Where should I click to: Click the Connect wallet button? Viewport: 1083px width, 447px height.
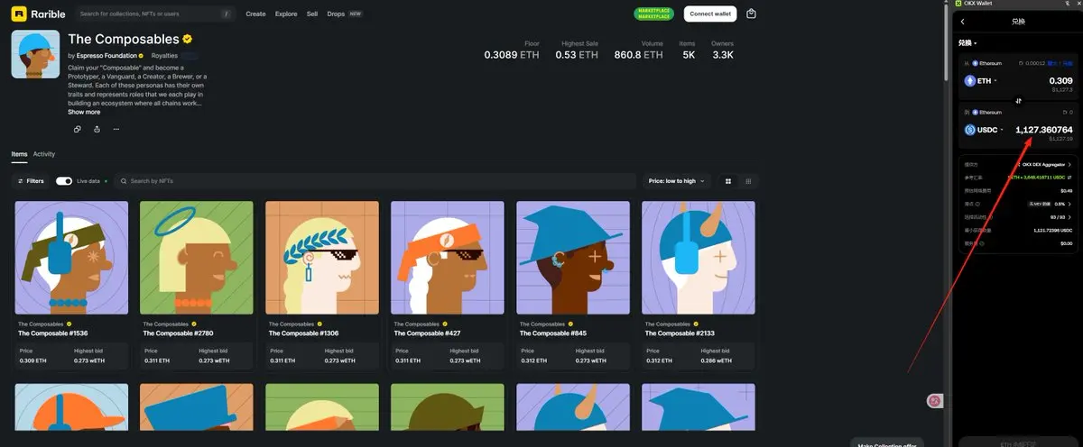[710, 14]
